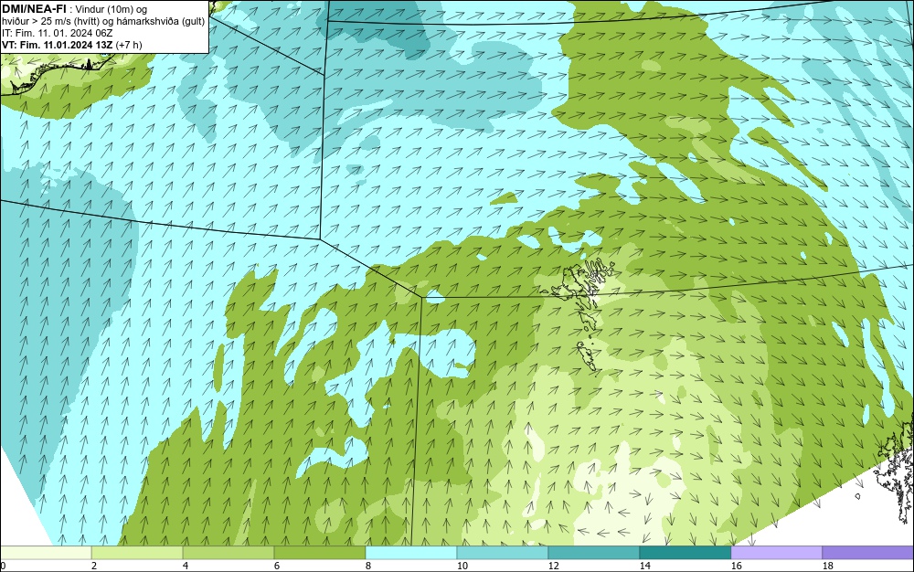Click the light purple 16–18 m/s legend swatch
Image resolution: width=914 pixels, height=572 pixels.
(776, 553)
